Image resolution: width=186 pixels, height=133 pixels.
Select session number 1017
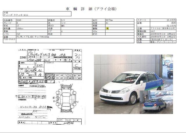(x=153, y=31)
